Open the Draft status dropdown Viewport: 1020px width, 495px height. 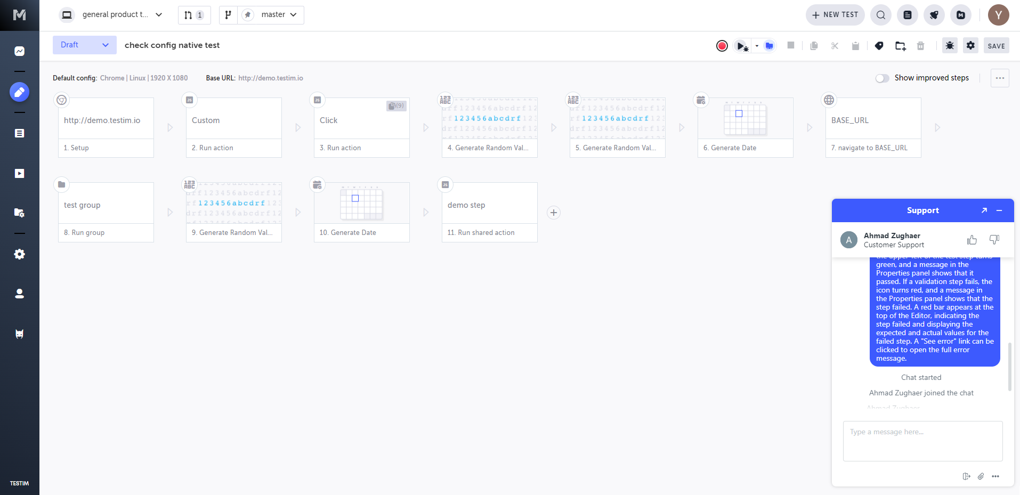(85, 45)
